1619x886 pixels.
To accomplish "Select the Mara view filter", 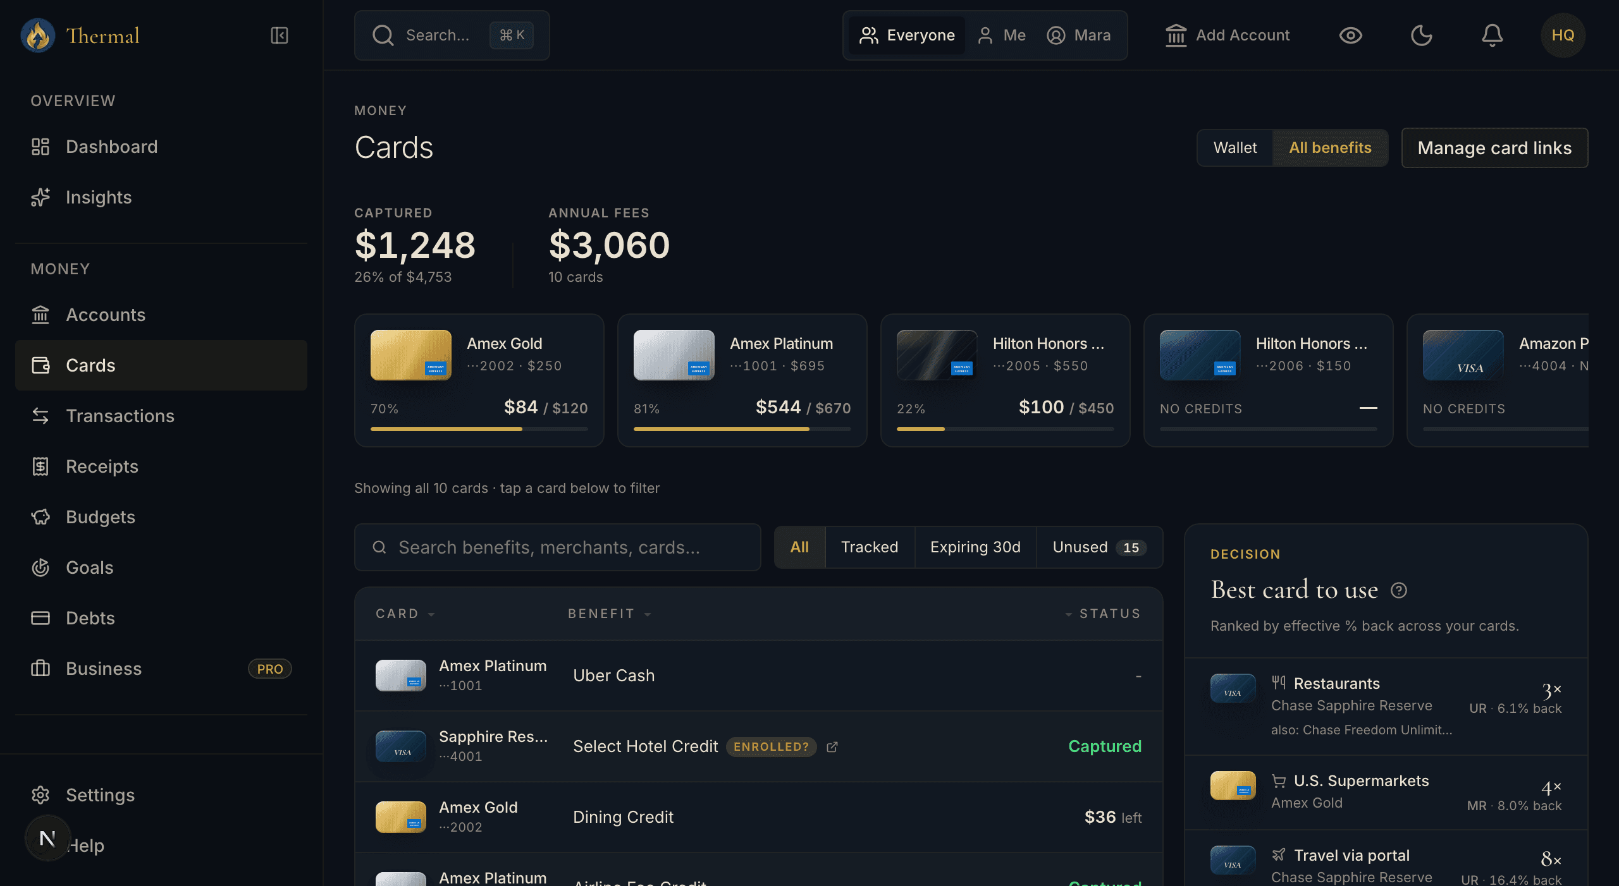I will [1079, 35].
